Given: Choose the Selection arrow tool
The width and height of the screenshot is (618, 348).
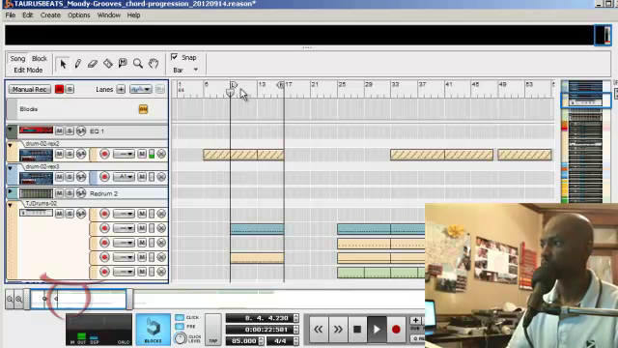Looking at the screenshot, I should tap(63, 64).
